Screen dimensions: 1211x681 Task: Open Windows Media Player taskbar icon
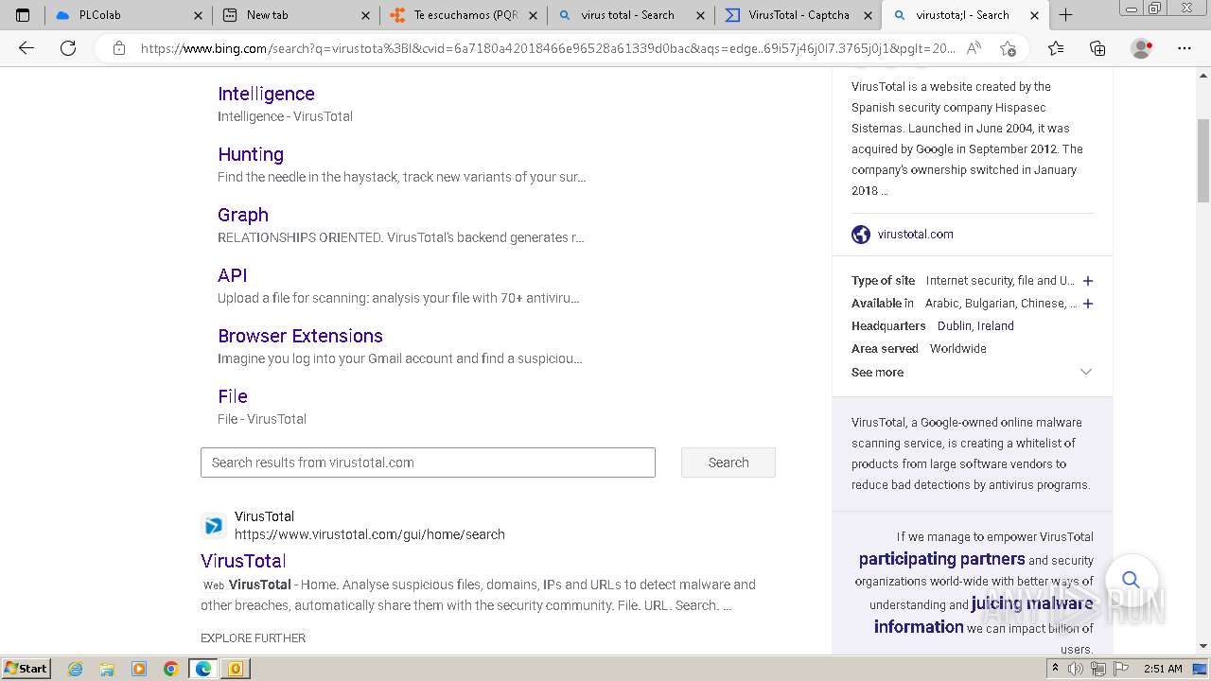(x=139, y=669)
